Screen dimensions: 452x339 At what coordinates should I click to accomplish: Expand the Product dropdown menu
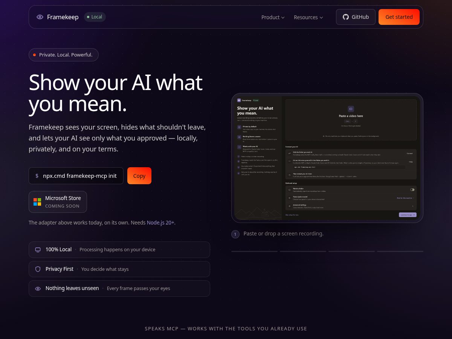click(x=273, y=17)
